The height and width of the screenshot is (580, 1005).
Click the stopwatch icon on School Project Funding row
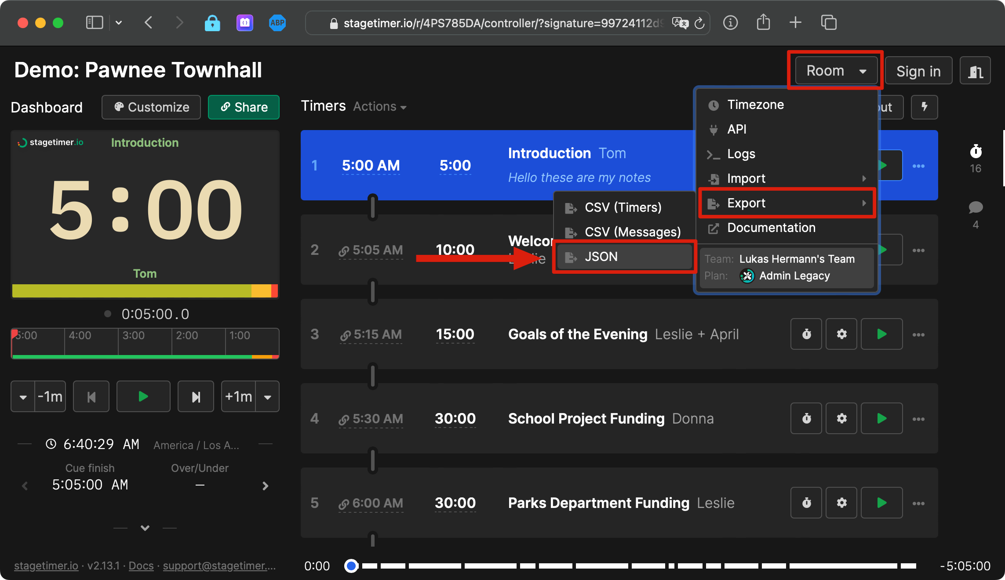tap(806, 418)
